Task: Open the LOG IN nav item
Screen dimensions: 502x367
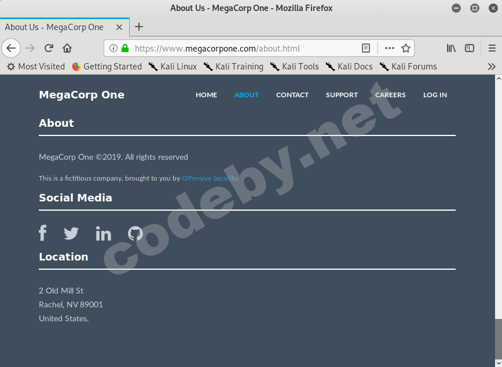Action: (x=435, y=95)
